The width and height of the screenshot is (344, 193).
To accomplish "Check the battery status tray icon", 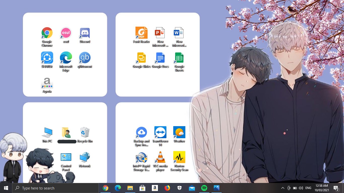I will (x=295, y=188).
